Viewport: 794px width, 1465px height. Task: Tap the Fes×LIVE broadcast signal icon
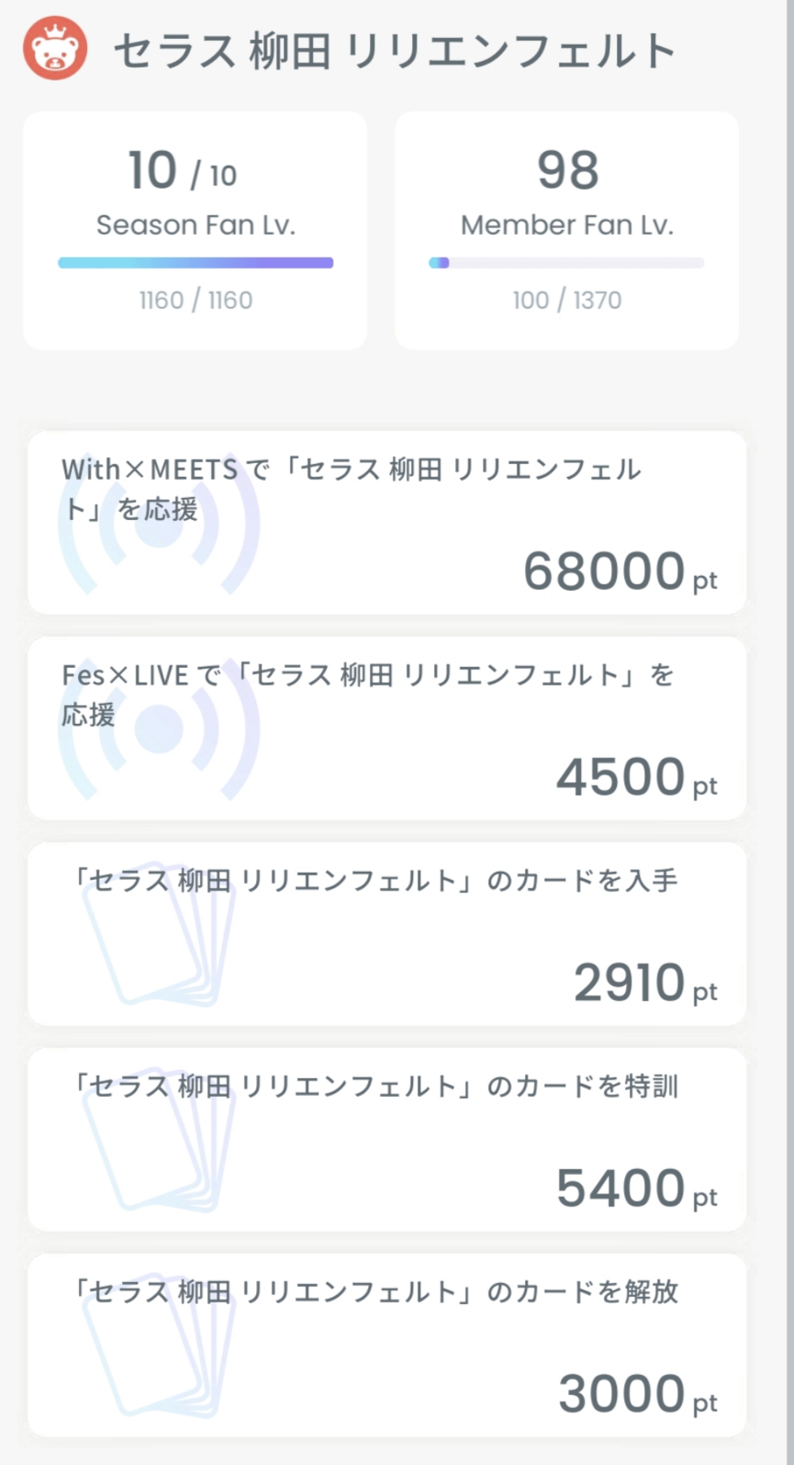click(158, 730)
